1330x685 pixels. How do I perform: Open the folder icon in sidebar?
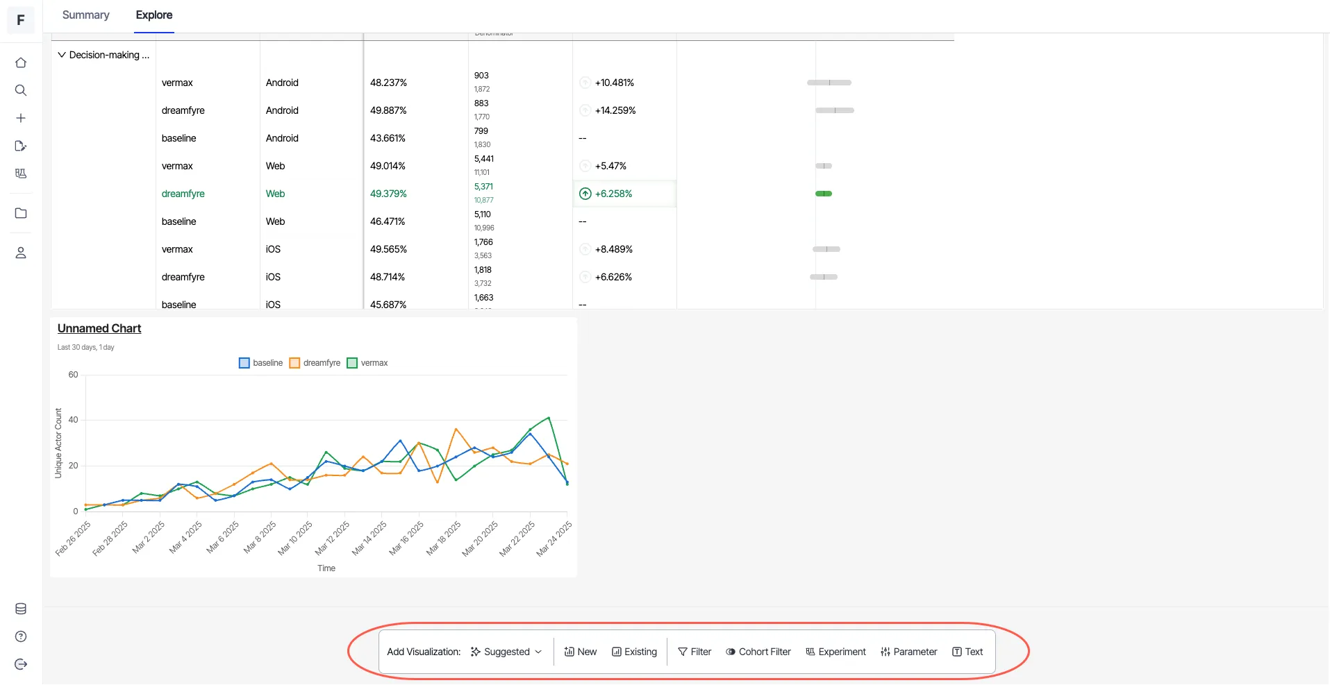pyautogui.click(x=21, y=213)
